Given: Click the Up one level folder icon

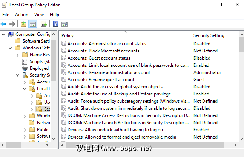Looking at the screenshot, I should click(x=24, y=24).
